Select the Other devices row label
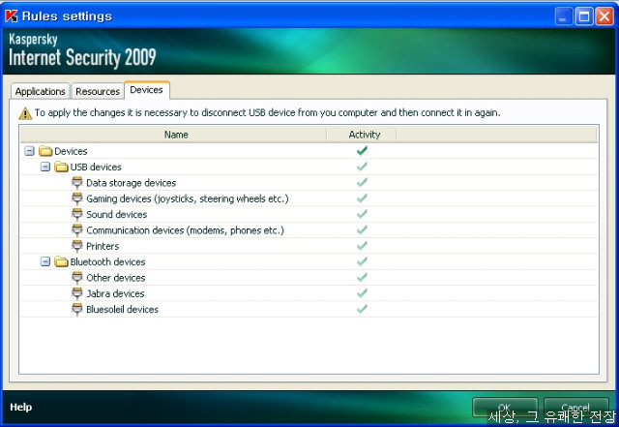The image size is (619, 427). pyautogui.click(x=116, y=278)
